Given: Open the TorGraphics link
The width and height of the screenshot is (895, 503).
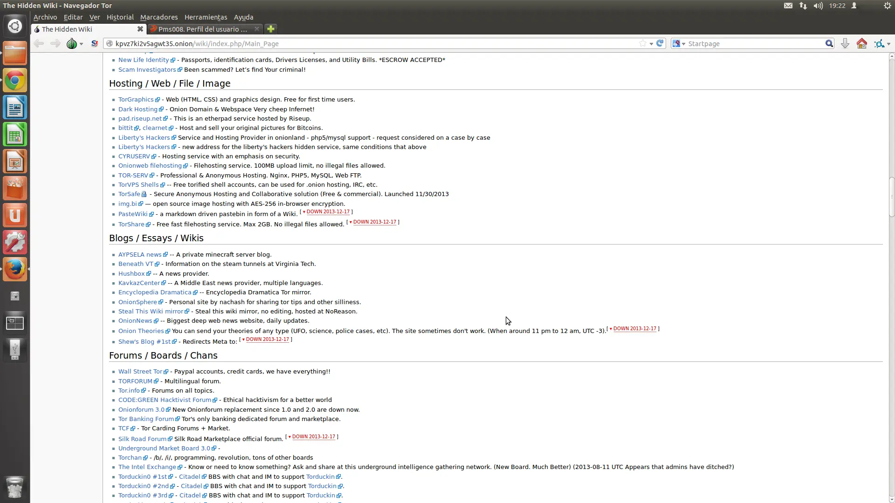Looking at the screenshot, I should (x=136, y=100).
